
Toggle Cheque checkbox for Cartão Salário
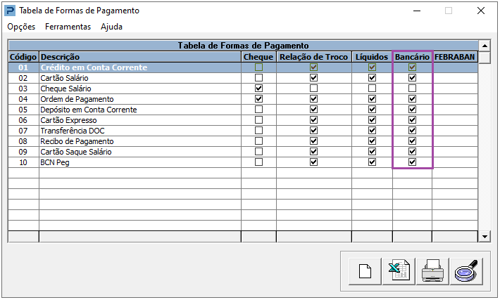[x=258, y=77]
